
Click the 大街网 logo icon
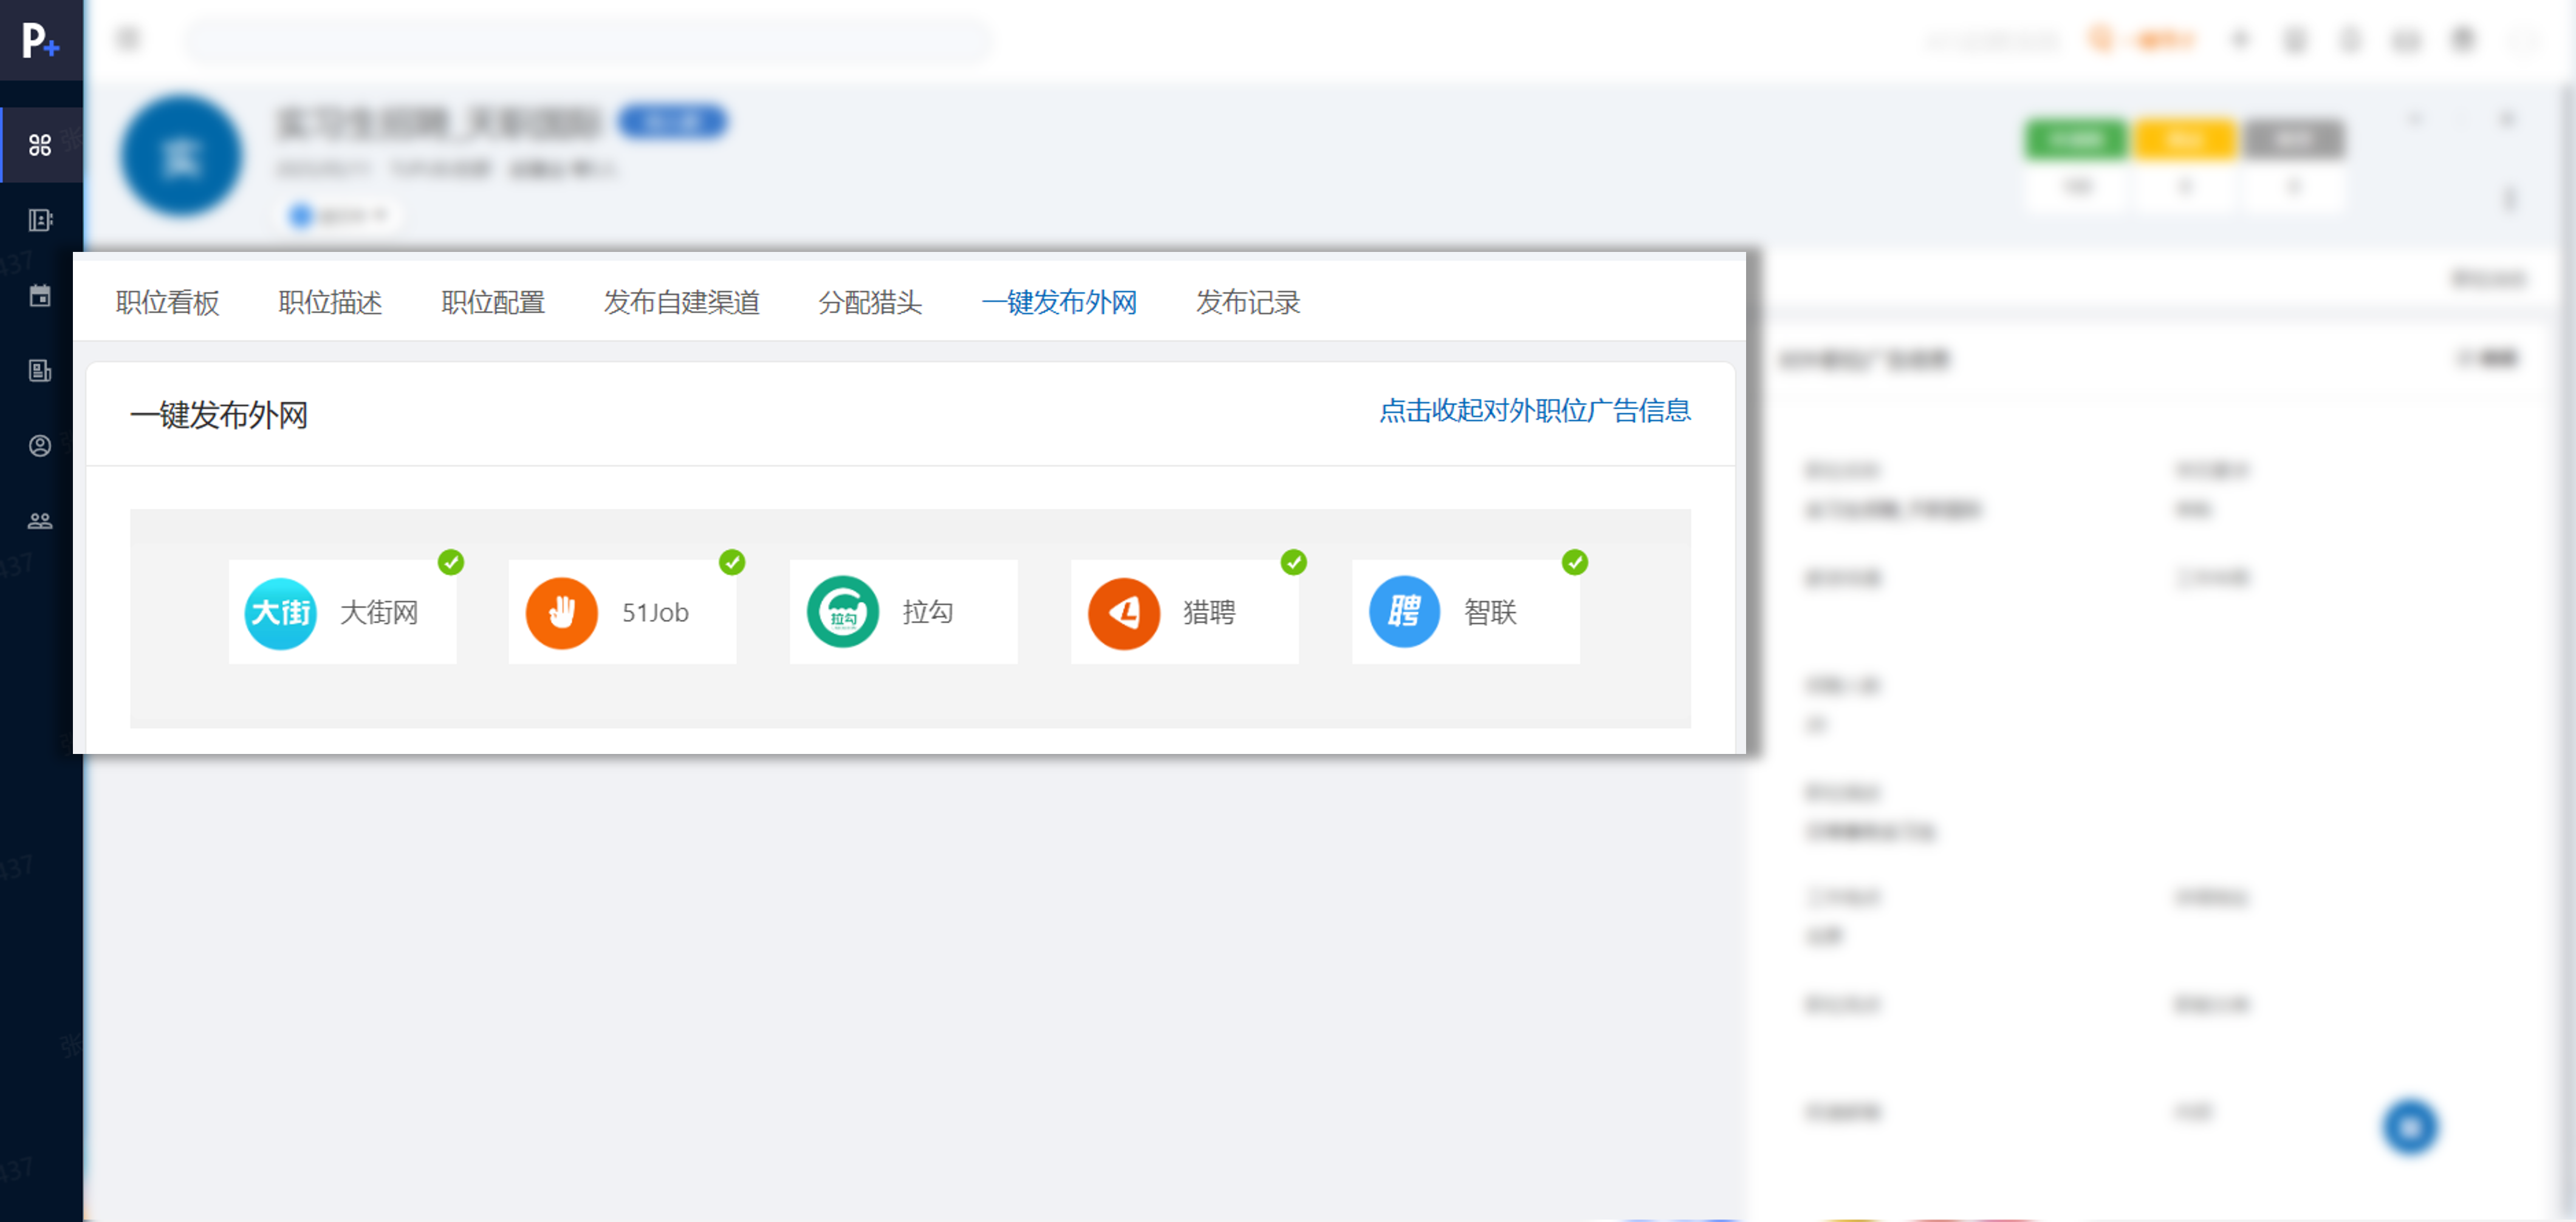(x=280, y=613)
